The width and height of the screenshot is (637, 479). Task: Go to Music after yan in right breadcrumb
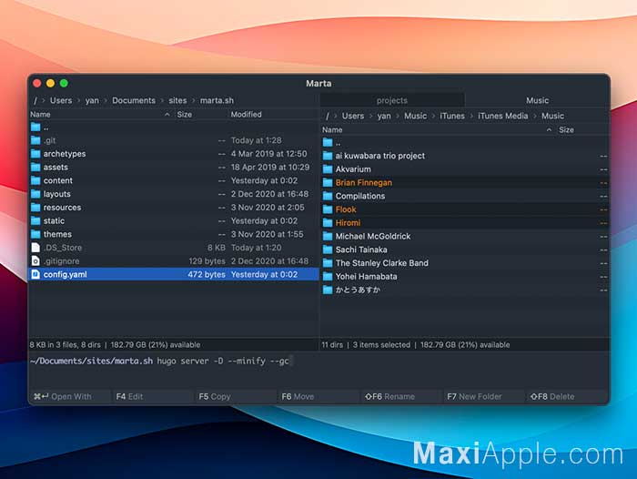coord(415,116)
